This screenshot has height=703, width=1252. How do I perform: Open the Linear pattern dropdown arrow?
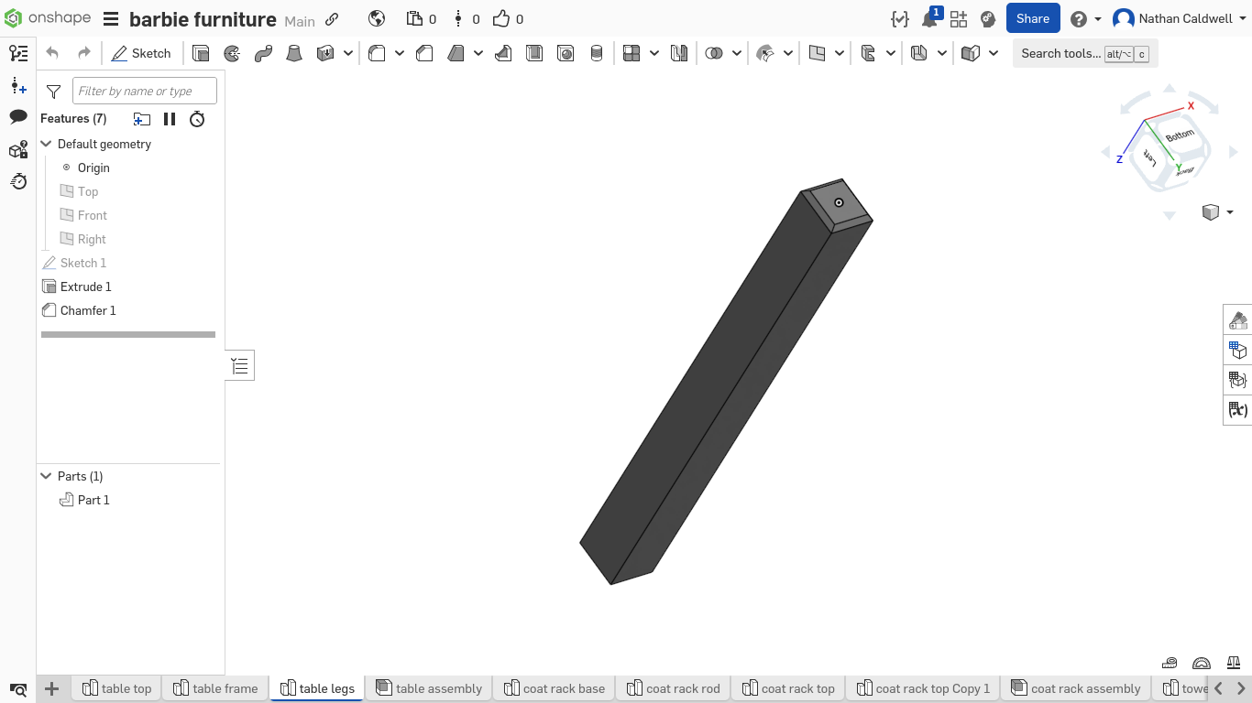click(x=653, y=53)
